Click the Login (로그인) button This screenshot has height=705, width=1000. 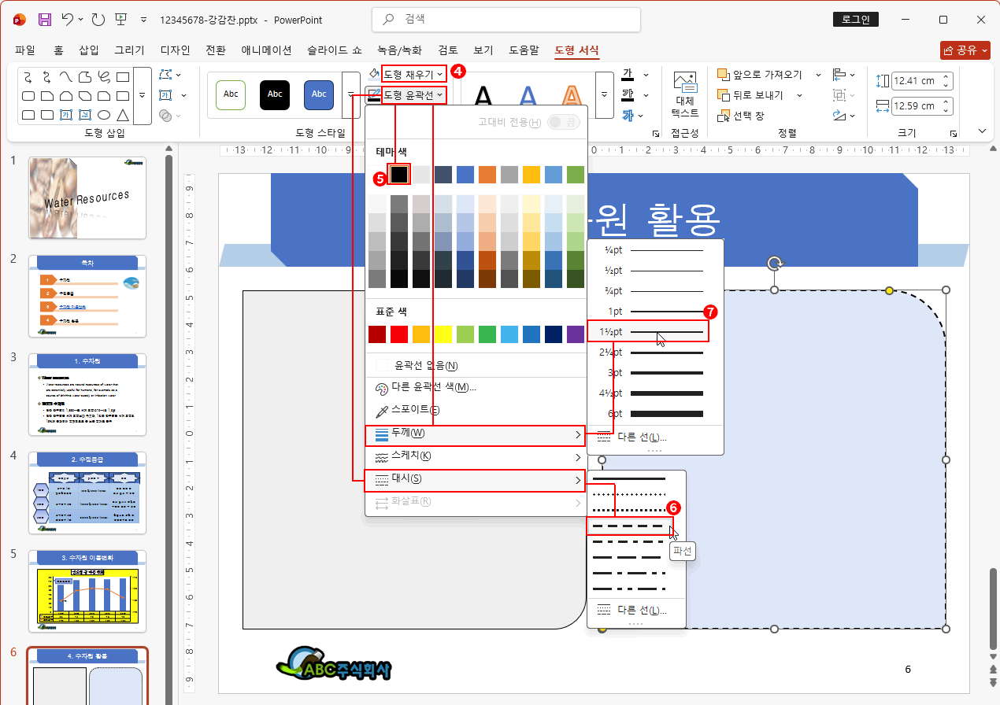pyautogui.click(x=855, y=20)
